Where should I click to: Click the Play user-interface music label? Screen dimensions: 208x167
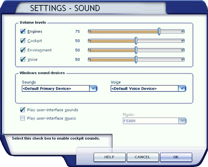click(51, 118)
